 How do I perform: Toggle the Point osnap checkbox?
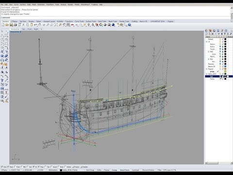(15, 167)
